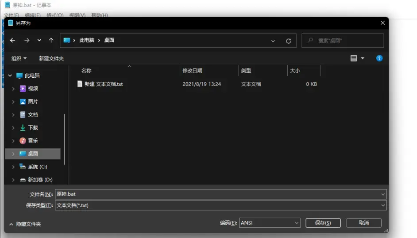Open the 下载 folder in sidebar

29,128
